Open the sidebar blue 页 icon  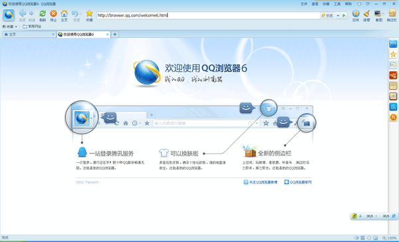pyautogui.click(x=393, y=106)
